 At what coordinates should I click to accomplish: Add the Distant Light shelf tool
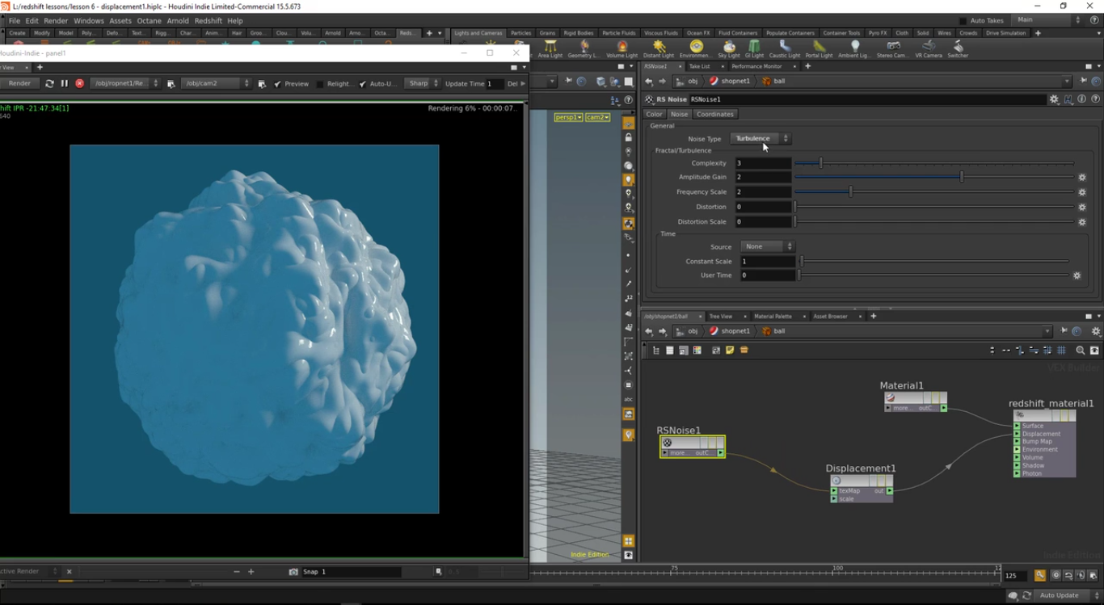pyautogui.click(x=659, y=48)
